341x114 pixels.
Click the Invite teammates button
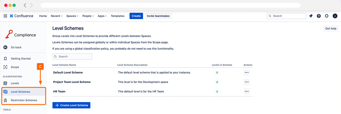(158, 16)
